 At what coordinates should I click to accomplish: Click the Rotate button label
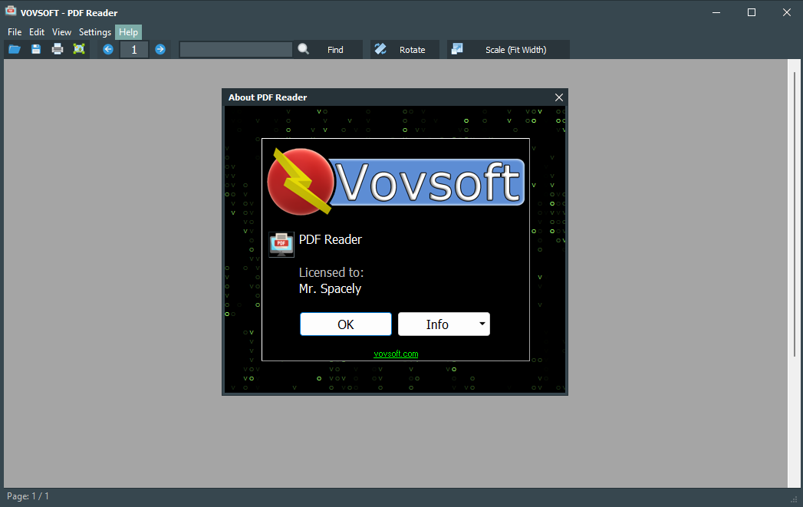pyautogui.click(x=413, y=50)
